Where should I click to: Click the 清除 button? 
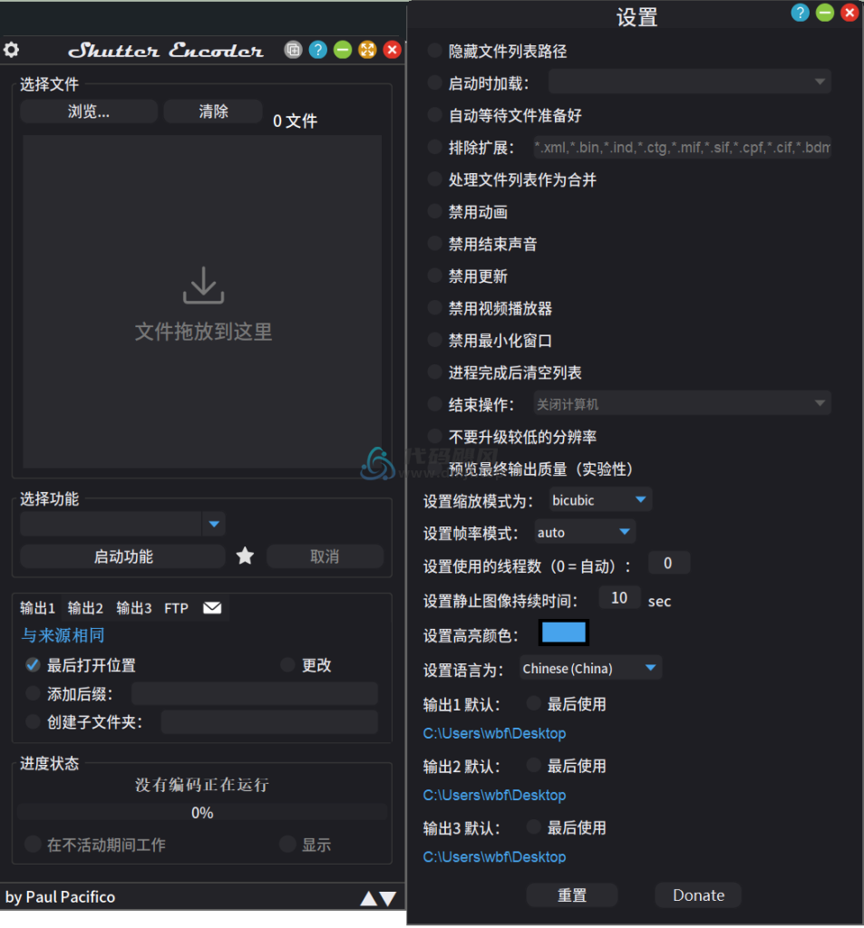(213, 111)
